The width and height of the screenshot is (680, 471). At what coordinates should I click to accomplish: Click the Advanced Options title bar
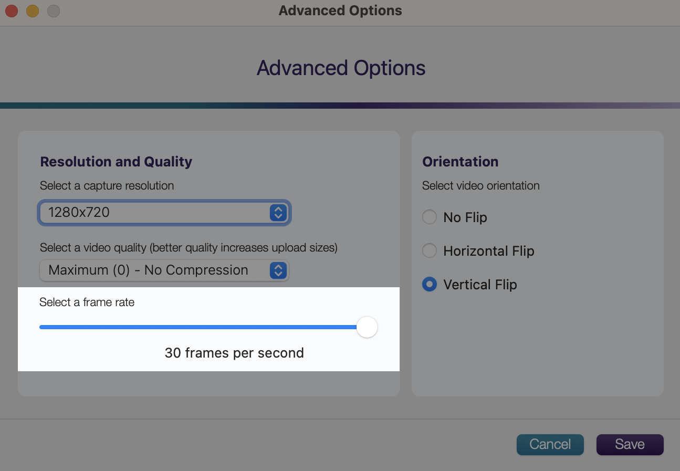tap(340, 11)
